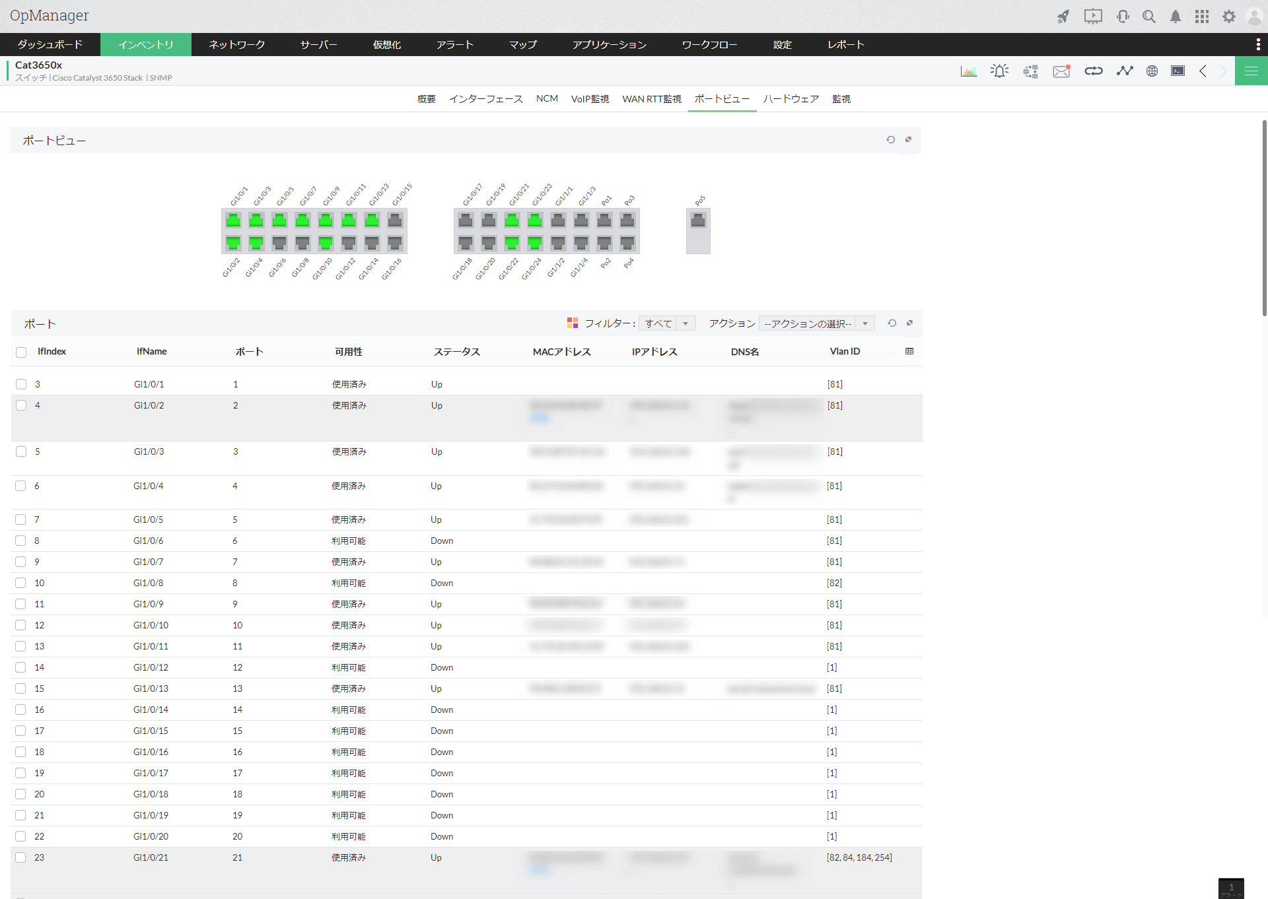Image resolution: width=1268 pixels, height=899 pixels.
Task: Click the rocket quick-start icon
Action: (1063, 17)
